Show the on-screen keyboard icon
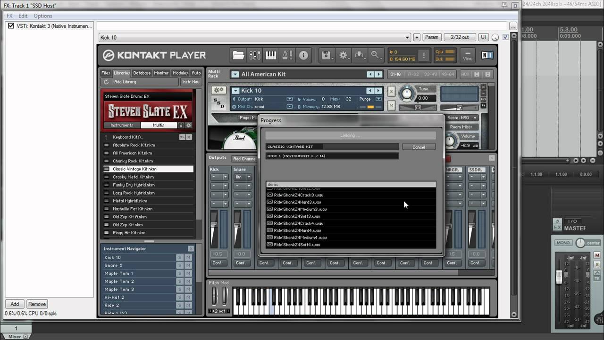The height and width of the screenshot is (340, 604). point(271,55)
